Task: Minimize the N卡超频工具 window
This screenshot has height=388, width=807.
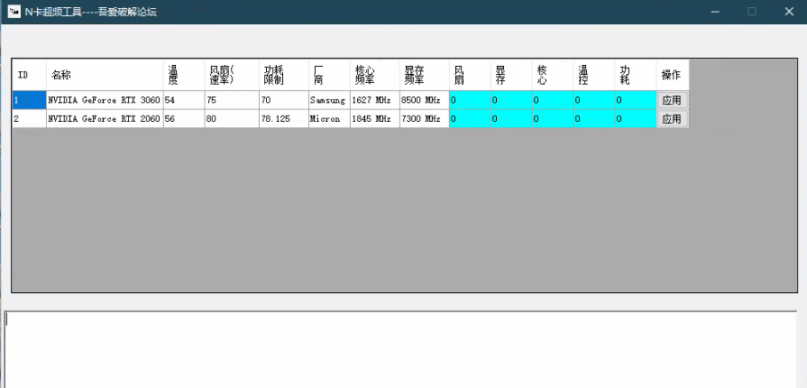Action: 715,12
